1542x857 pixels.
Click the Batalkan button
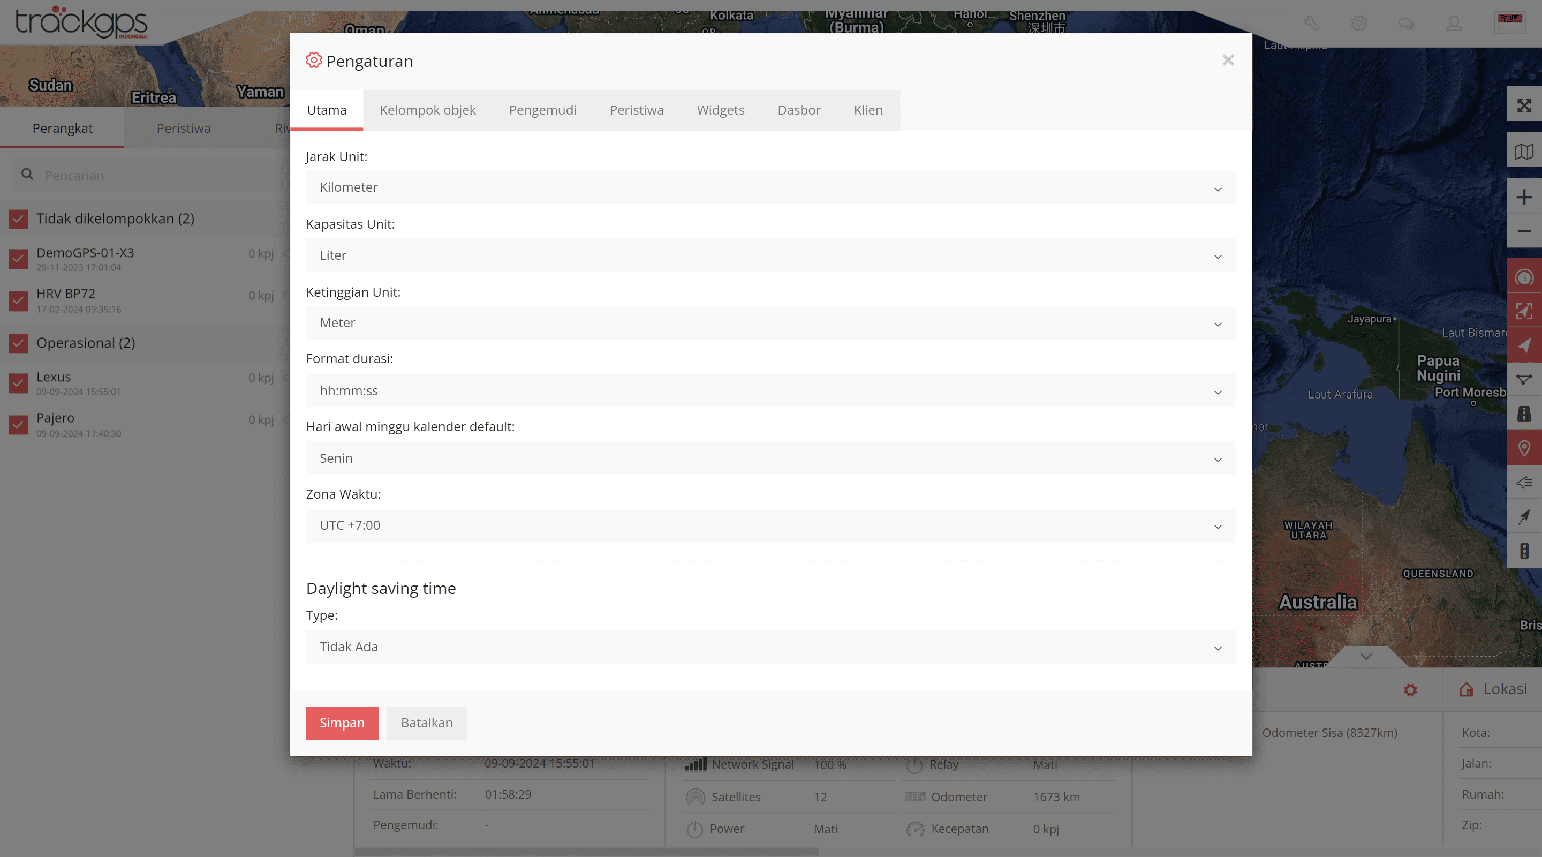coord(426,723)
